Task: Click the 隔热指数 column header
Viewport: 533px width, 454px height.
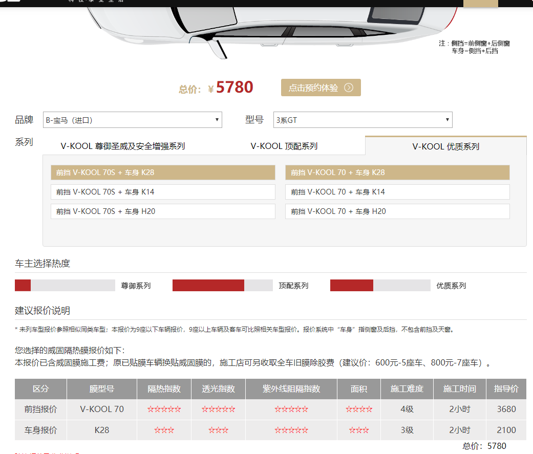Action: 164,389
